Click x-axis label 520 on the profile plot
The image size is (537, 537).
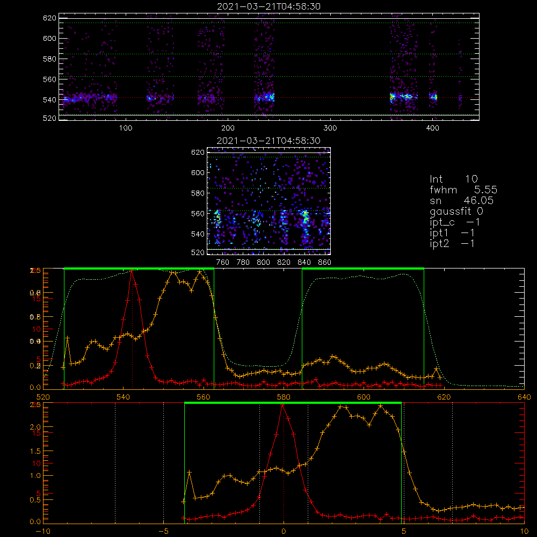pyautogui.click(x=43, y=397)
